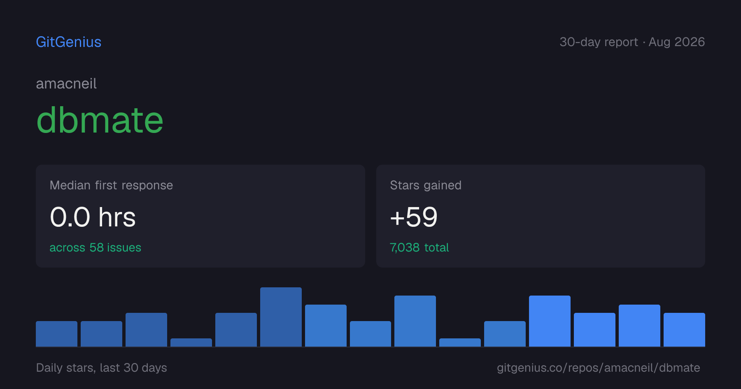The height and width of the screenshot is (389, 741).
Task: Click the short bar sixth from right
Action: click(x=460, y=342)
